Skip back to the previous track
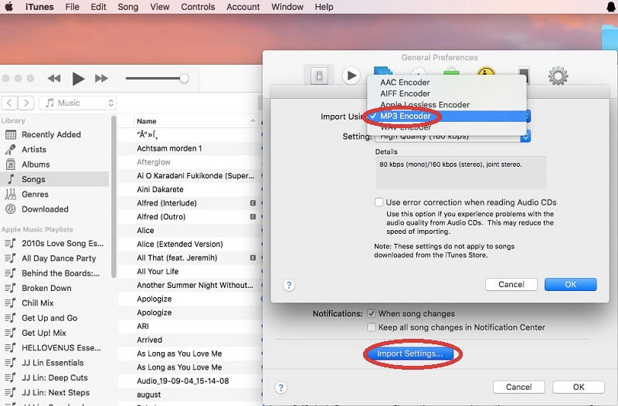 (x=54, y=79)
